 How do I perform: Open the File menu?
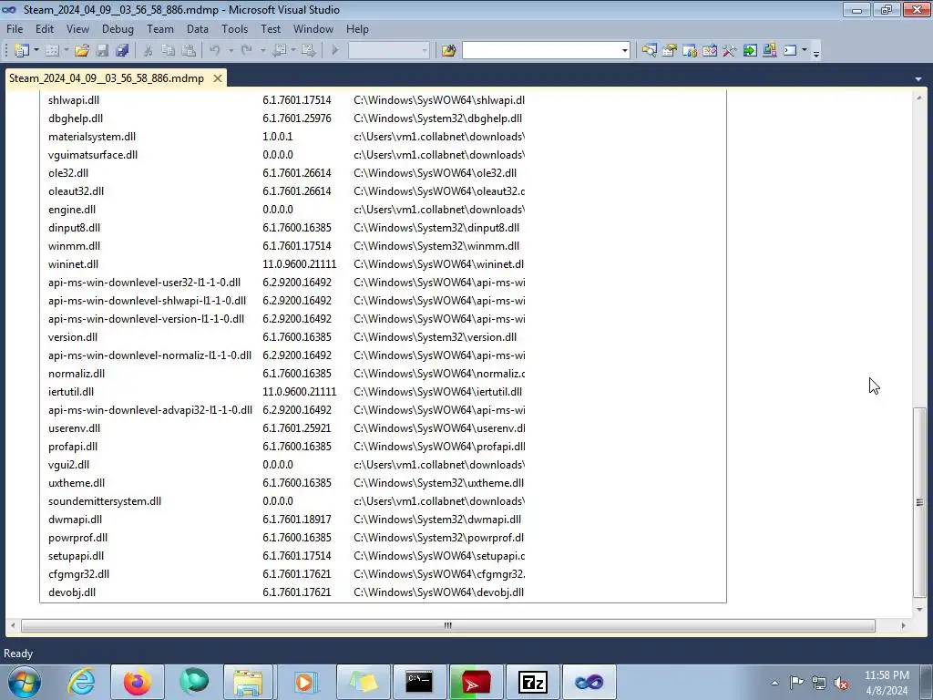point(15,28)
